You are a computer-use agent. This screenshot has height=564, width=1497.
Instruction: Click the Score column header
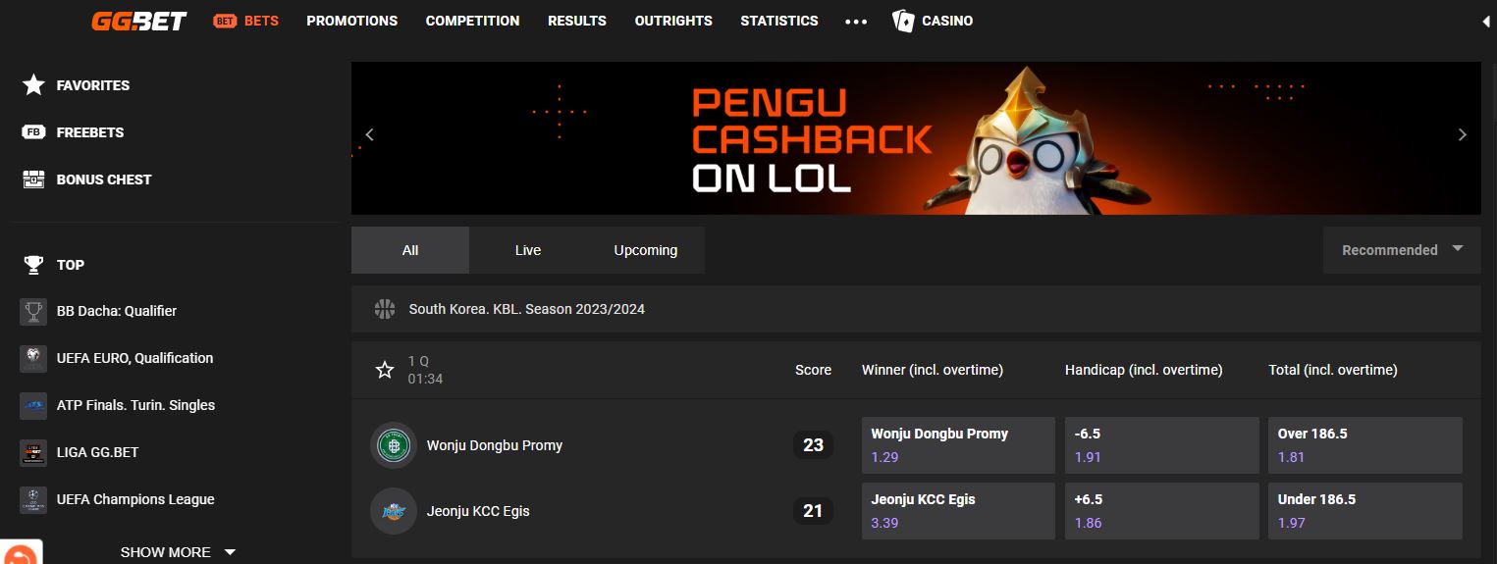point(813,370)
